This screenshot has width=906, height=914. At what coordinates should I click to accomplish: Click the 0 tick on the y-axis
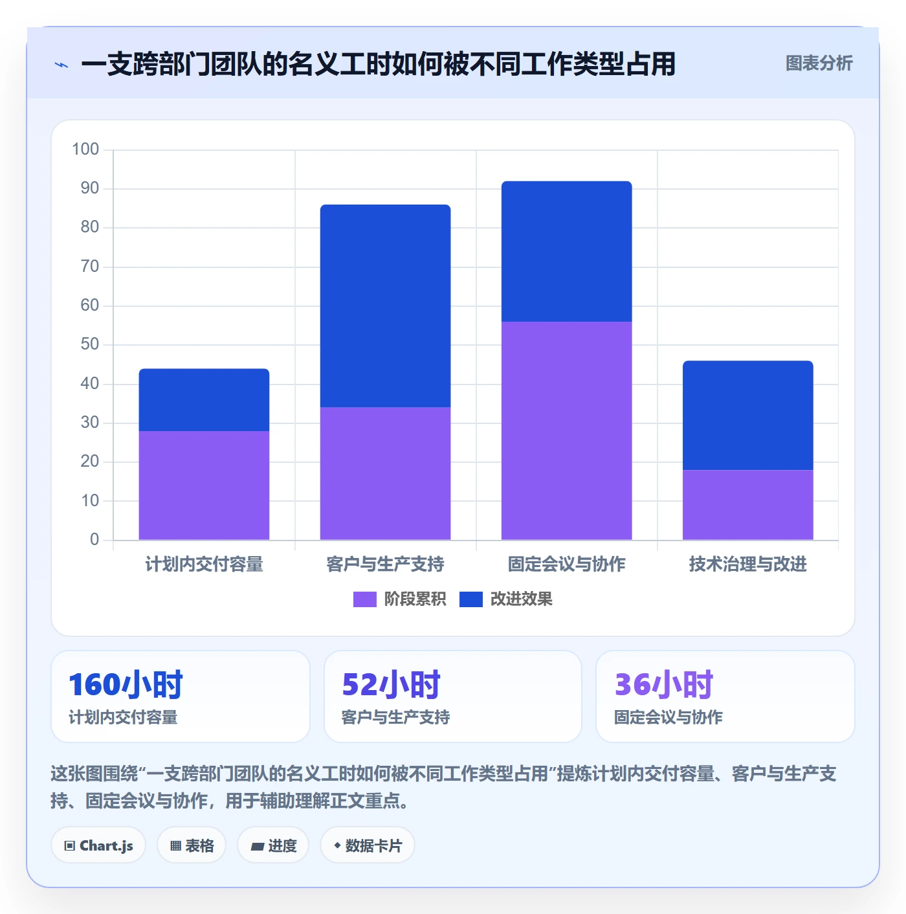(x=94, y=540)
